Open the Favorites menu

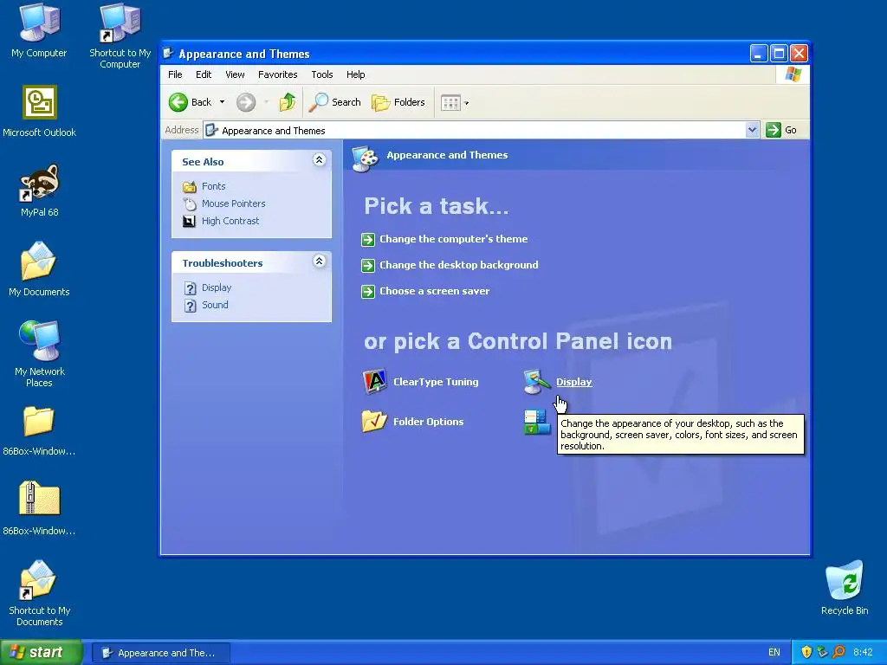(x=278, y=74)
